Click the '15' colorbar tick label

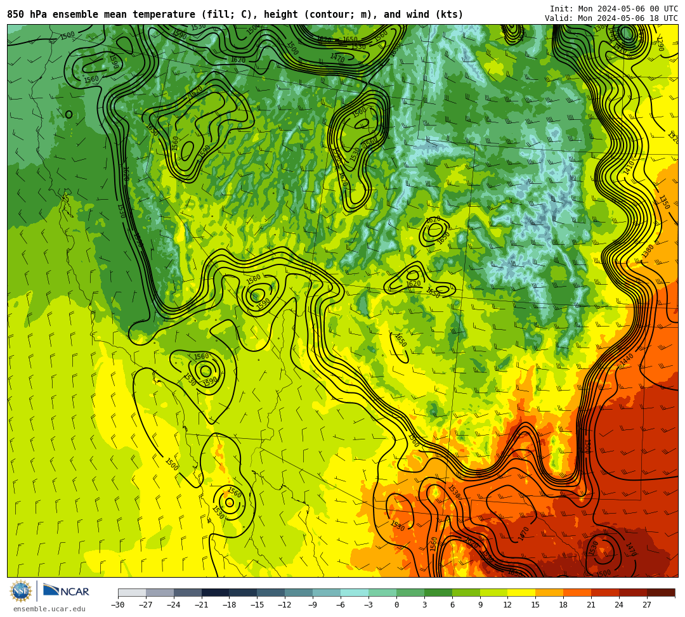(x=535, y=605)
